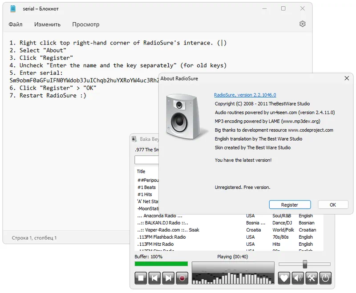
Task: Open RadioSure options via tools icon
Action: 311,278
